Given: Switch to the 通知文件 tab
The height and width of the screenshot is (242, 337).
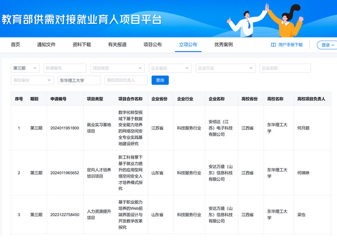Looking at the screenshot, I should click(46, 45).
